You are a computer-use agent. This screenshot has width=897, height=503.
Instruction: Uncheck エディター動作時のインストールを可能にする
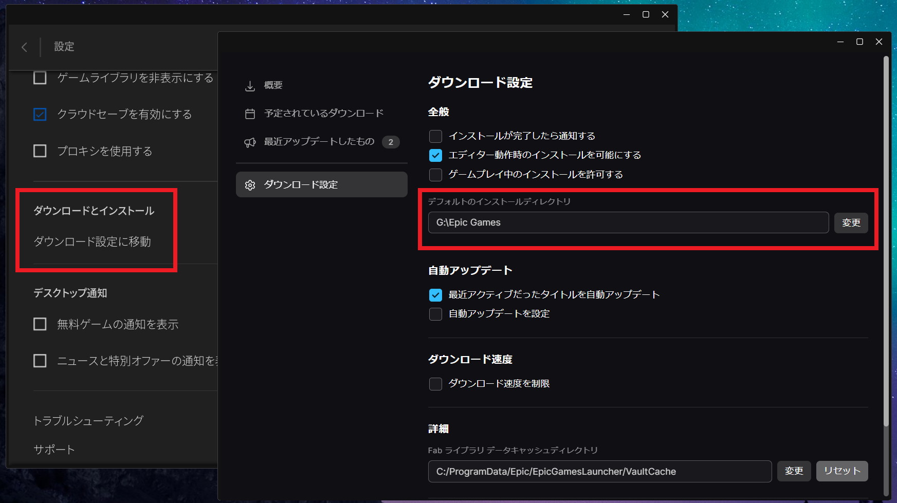coord(435,155)
